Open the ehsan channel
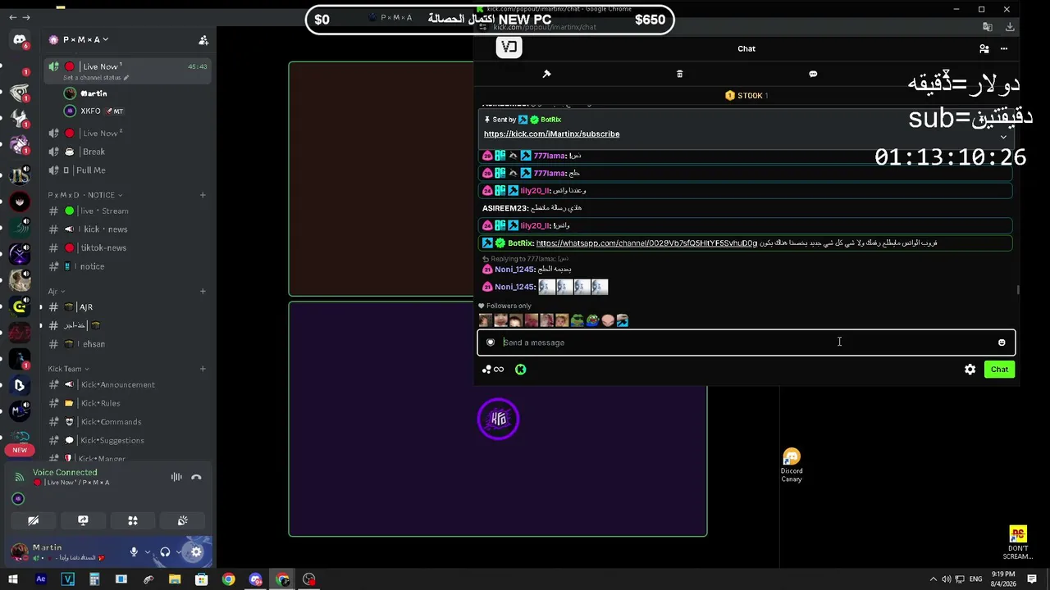 point(128,344)
